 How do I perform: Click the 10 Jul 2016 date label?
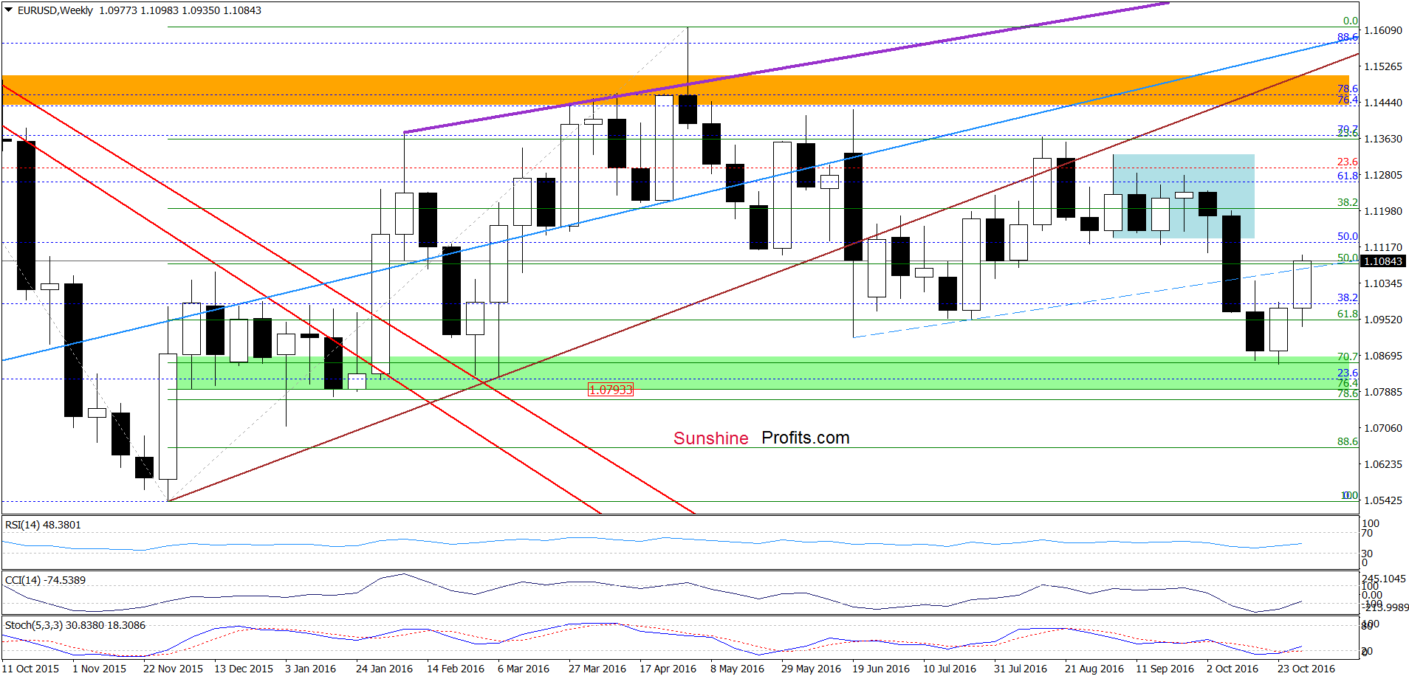coord(950,669)
